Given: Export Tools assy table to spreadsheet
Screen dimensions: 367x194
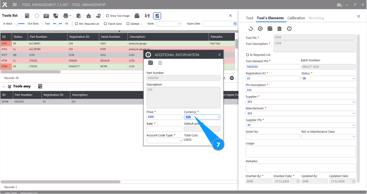Looking at the screenshot, I should coord(40,86).
